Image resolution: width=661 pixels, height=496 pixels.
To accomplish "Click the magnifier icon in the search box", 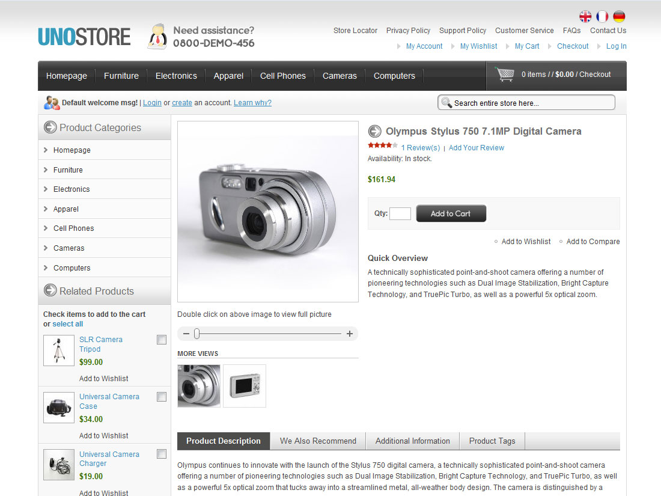I will click(x=446, y=102).
